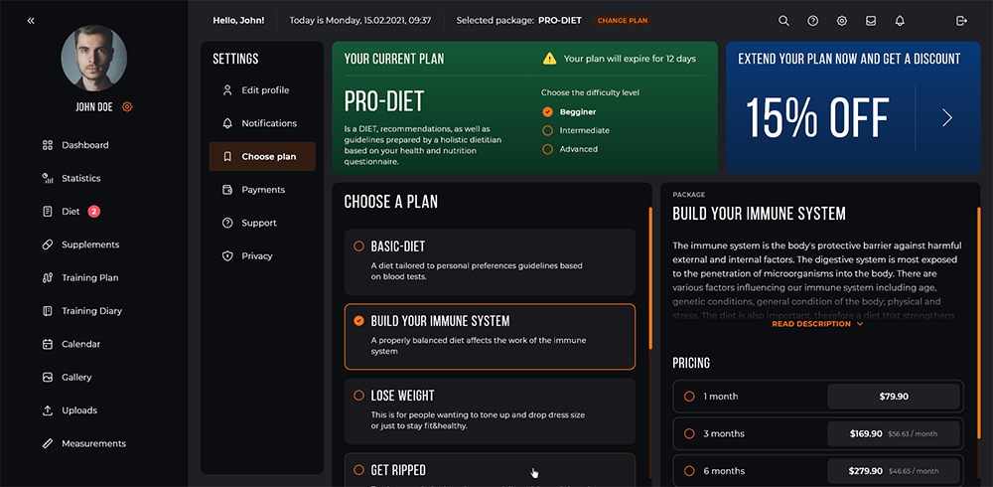Open the inbox messages icon
This screenshot has width=993, height=487.
pyautogui.click(x=871, y=21)
